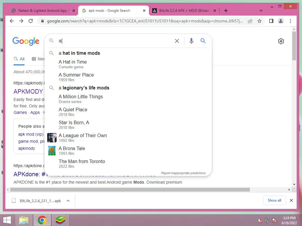Close the BitLife 3.2.4 APK tab
Image resolution: width=302 pixels, height=226 pixels.
[215, 11]
